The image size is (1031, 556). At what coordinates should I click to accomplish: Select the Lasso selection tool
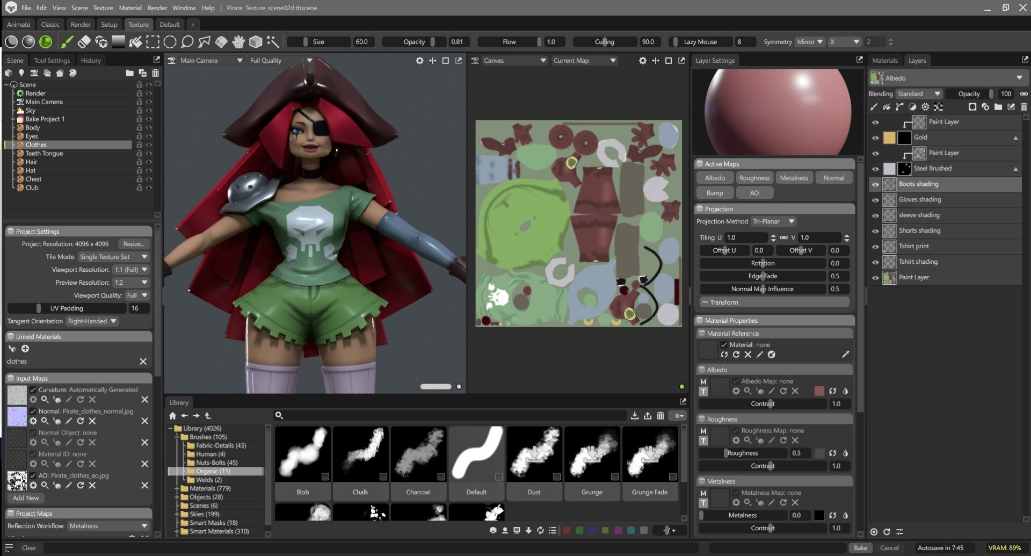coord(187,42)
